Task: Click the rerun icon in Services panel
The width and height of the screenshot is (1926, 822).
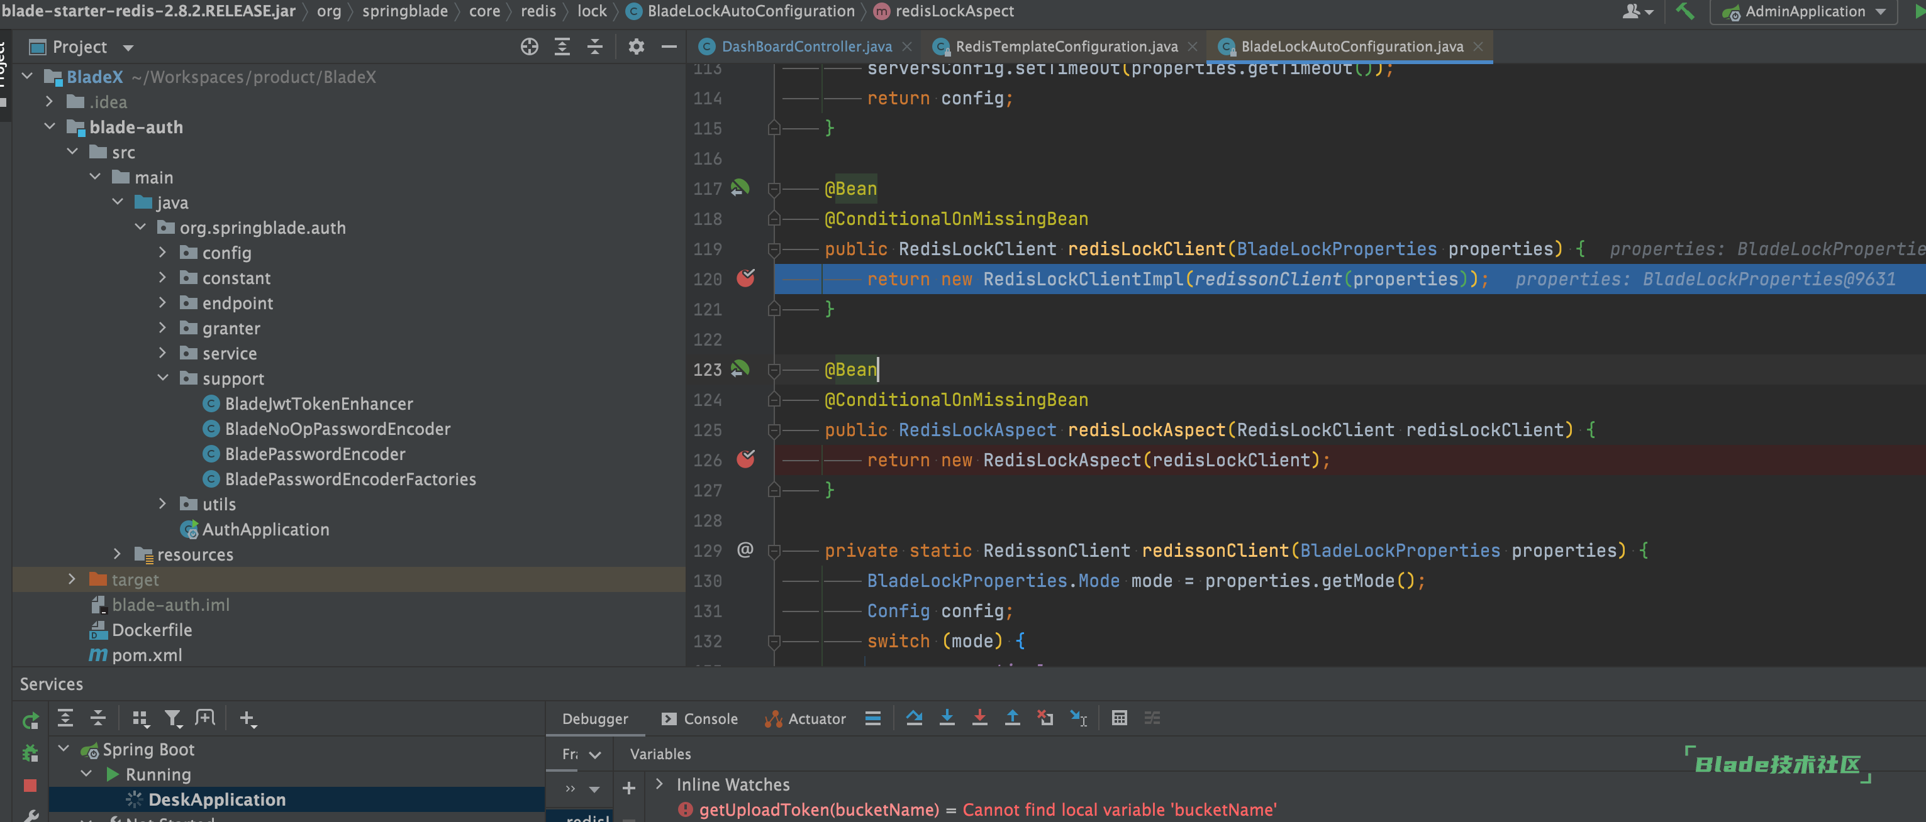Action: coord(30,720)
